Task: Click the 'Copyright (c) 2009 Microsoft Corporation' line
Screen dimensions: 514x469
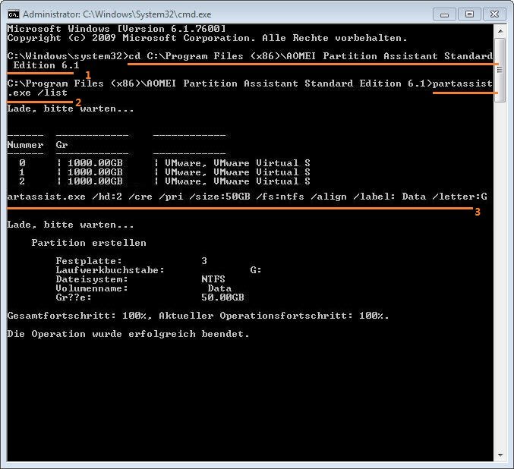Action: (207, 38)
